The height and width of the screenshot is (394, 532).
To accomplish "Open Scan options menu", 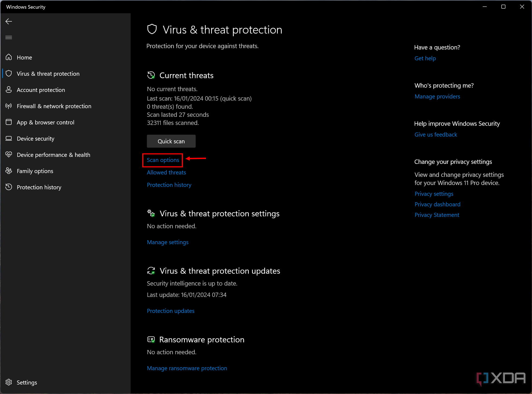I will coord(163,160).
